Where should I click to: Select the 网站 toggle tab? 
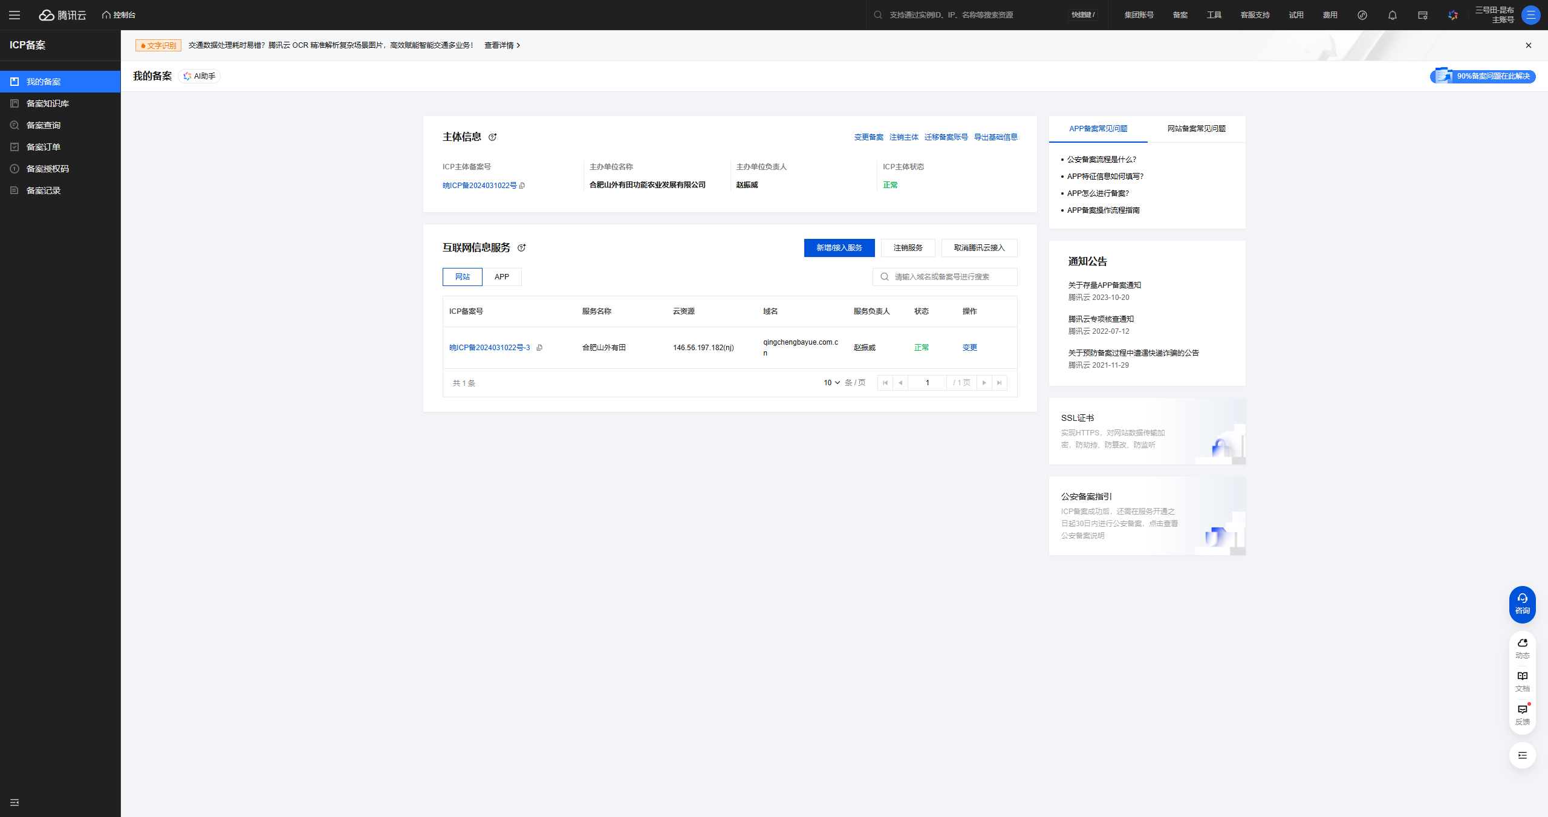[x=463, y=277]
